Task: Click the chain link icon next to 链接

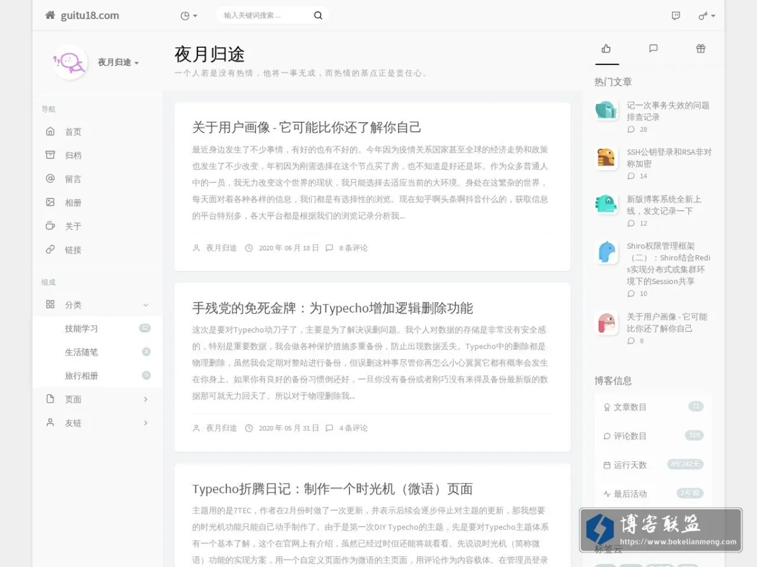Action: pos(50,249)
